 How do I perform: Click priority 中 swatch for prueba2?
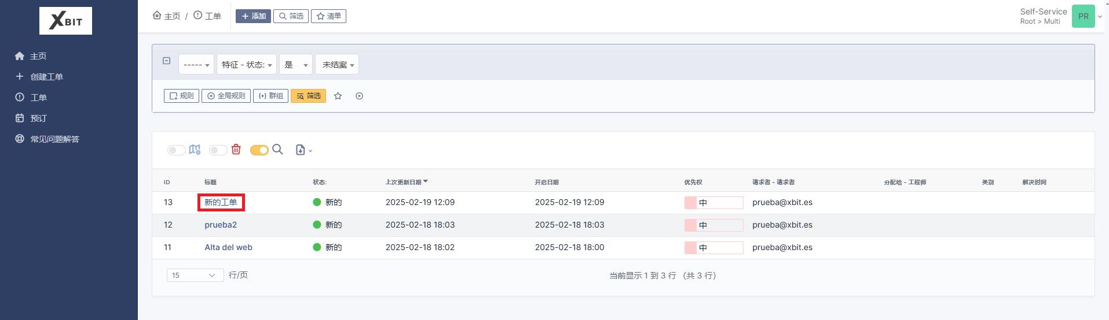[x=713, y=225]
